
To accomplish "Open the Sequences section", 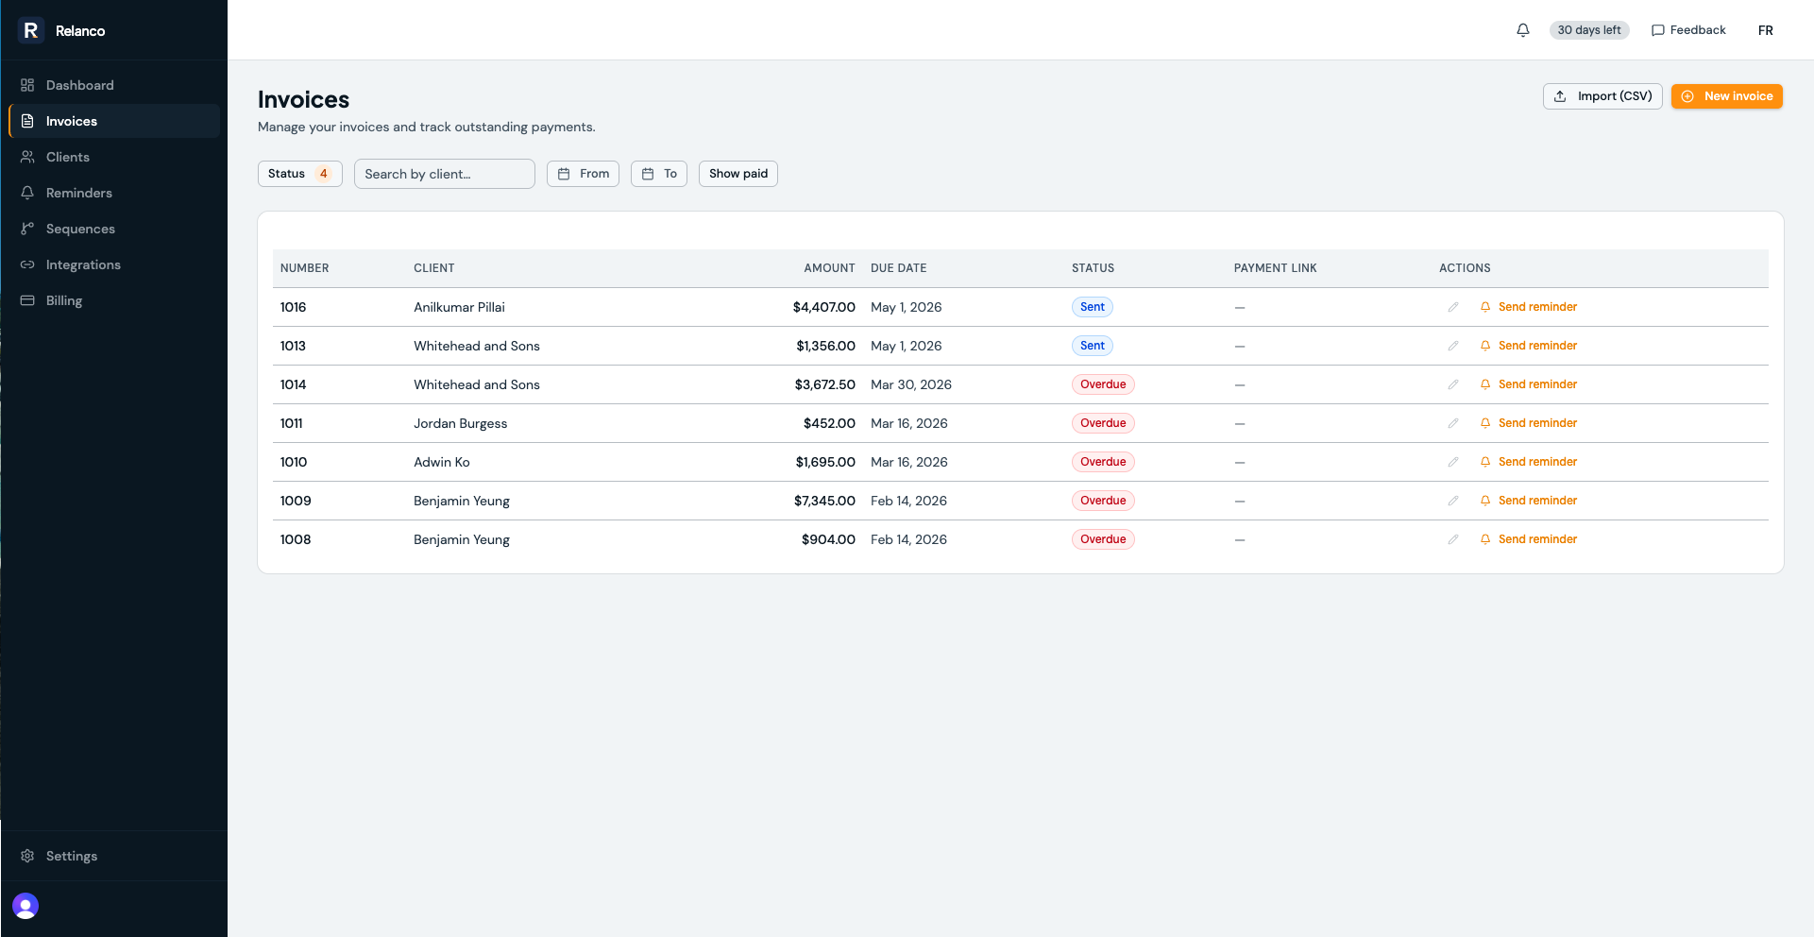I will [114, 229].
